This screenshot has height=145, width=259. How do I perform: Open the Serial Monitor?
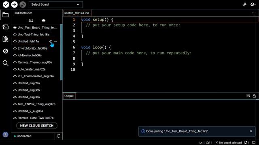pyautogui.click(x=253, y=4)
